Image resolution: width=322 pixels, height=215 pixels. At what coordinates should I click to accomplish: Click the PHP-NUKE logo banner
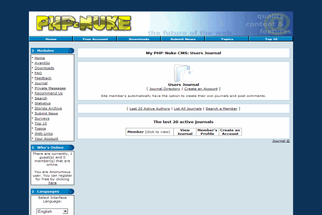pyautogui.click(x=84, y=23)
